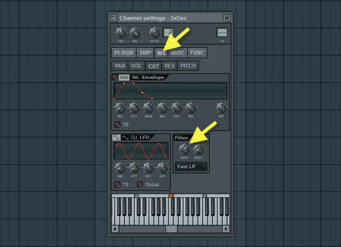341x247 pixels.
Task: Click the LFO AMT knob
Action: coord(148,168)
